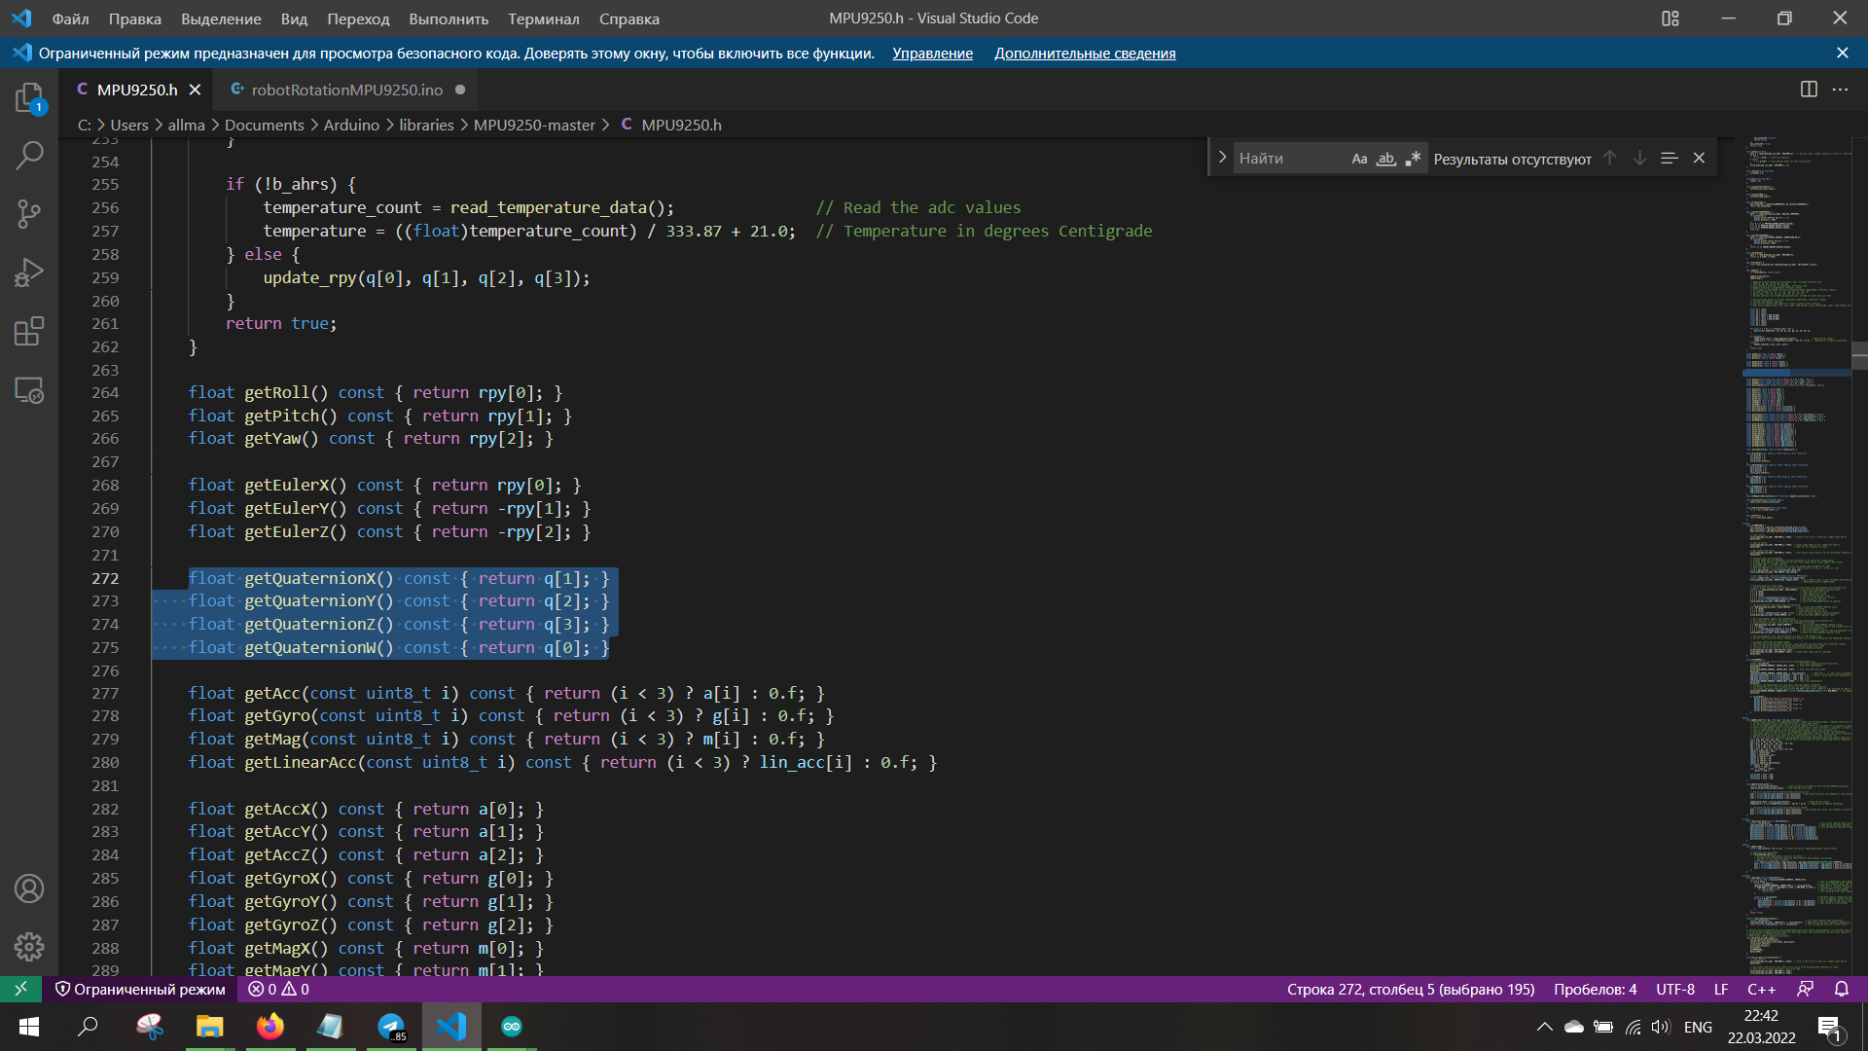
Task: Open the Source Control view
Action: coord(29,214)
